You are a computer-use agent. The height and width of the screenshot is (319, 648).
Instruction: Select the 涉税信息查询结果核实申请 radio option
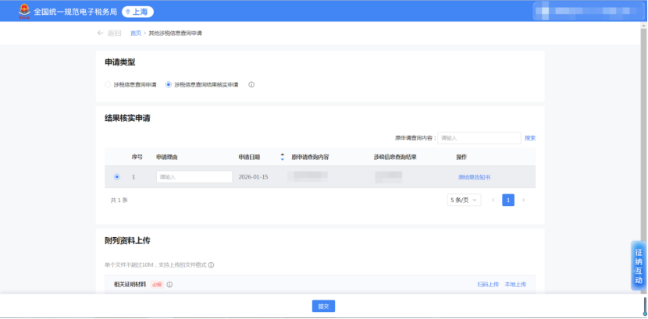(169, 84)
